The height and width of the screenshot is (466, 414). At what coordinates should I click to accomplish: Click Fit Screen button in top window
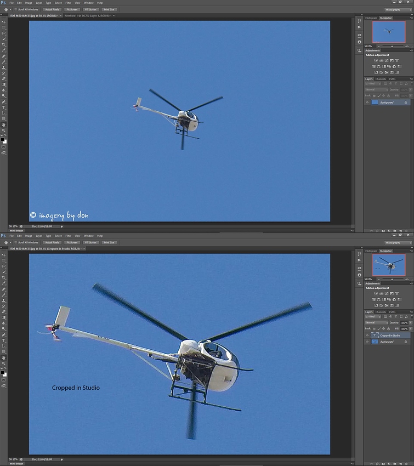pyautogui.click(x=71, y=9)
